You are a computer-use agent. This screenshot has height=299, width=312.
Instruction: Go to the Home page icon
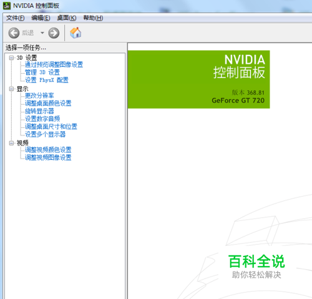(76, 32)
